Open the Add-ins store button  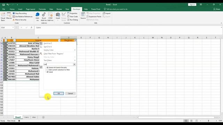point(37,17)
